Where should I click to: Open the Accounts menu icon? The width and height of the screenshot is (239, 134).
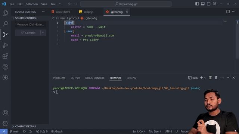click(5, 113)
